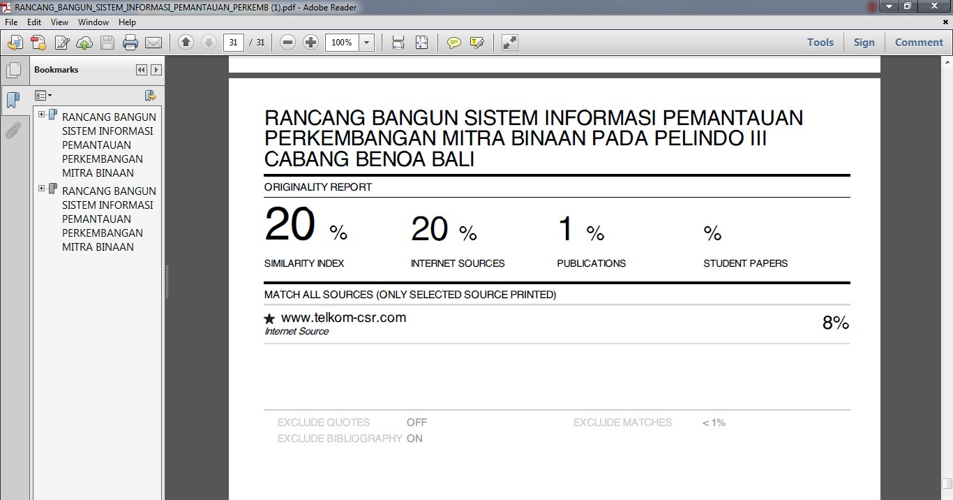Click the Send file by email envelope icon
Screen dimensions: 953x500
[x=153, y=43]
